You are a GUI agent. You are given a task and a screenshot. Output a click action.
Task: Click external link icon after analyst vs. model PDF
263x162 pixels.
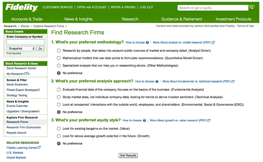(x=213, y=43)
